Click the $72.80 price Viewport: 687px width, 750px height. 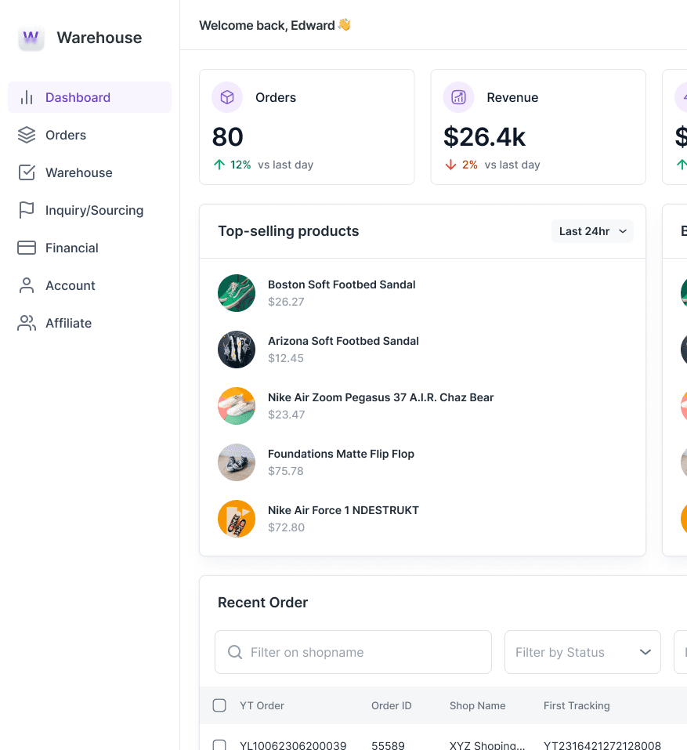(287, 527)
